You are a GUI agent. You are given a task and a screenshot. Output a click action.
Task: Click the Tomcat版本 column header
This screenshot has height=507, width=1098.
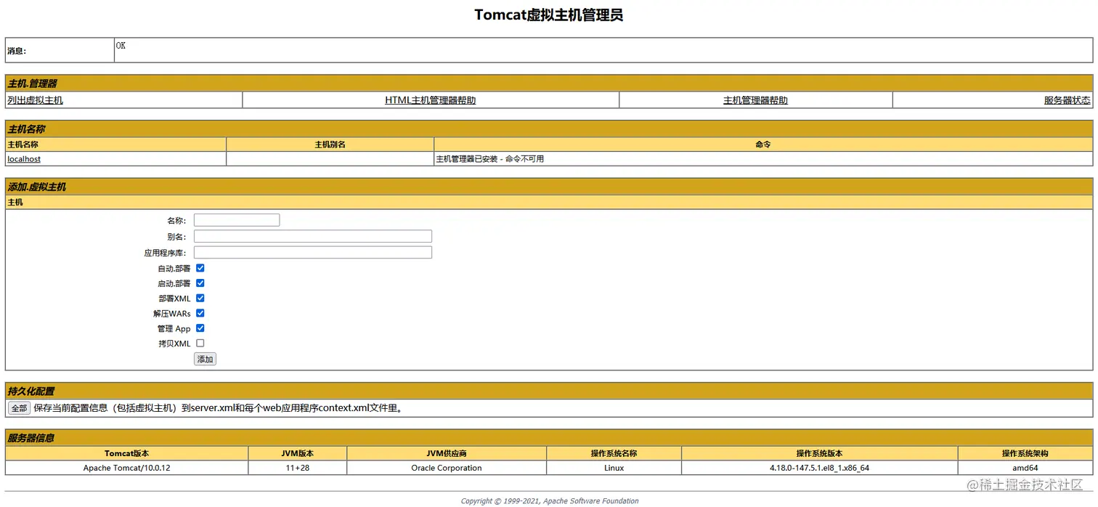click(x=126, y=453)
